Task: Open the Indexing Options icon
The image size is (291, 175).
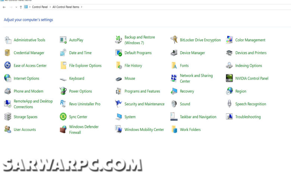Action: tap(229, 66)
